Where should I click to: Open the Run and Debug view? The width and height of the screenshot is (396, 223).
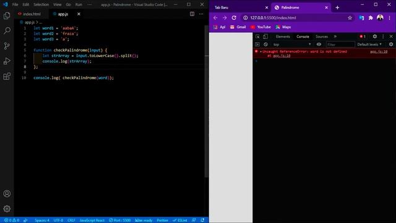click(7, 61)
